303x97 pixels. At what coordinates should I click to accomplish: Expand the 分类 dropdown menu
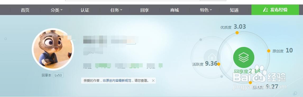point(57,10)
